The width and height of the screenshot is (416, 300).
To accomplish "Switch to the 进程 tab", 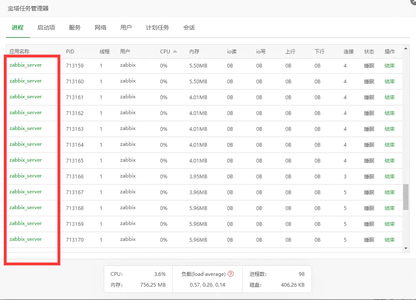I will pyautogui.click(x=18, y=27).
